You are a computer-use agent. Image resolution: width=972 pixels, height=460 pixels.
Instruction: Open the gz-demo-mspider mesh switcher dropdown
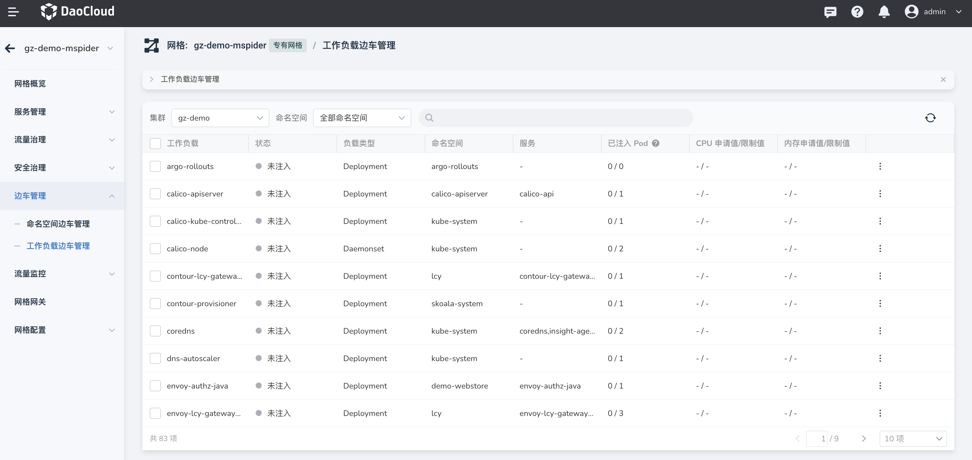click(x=110, y=48)
